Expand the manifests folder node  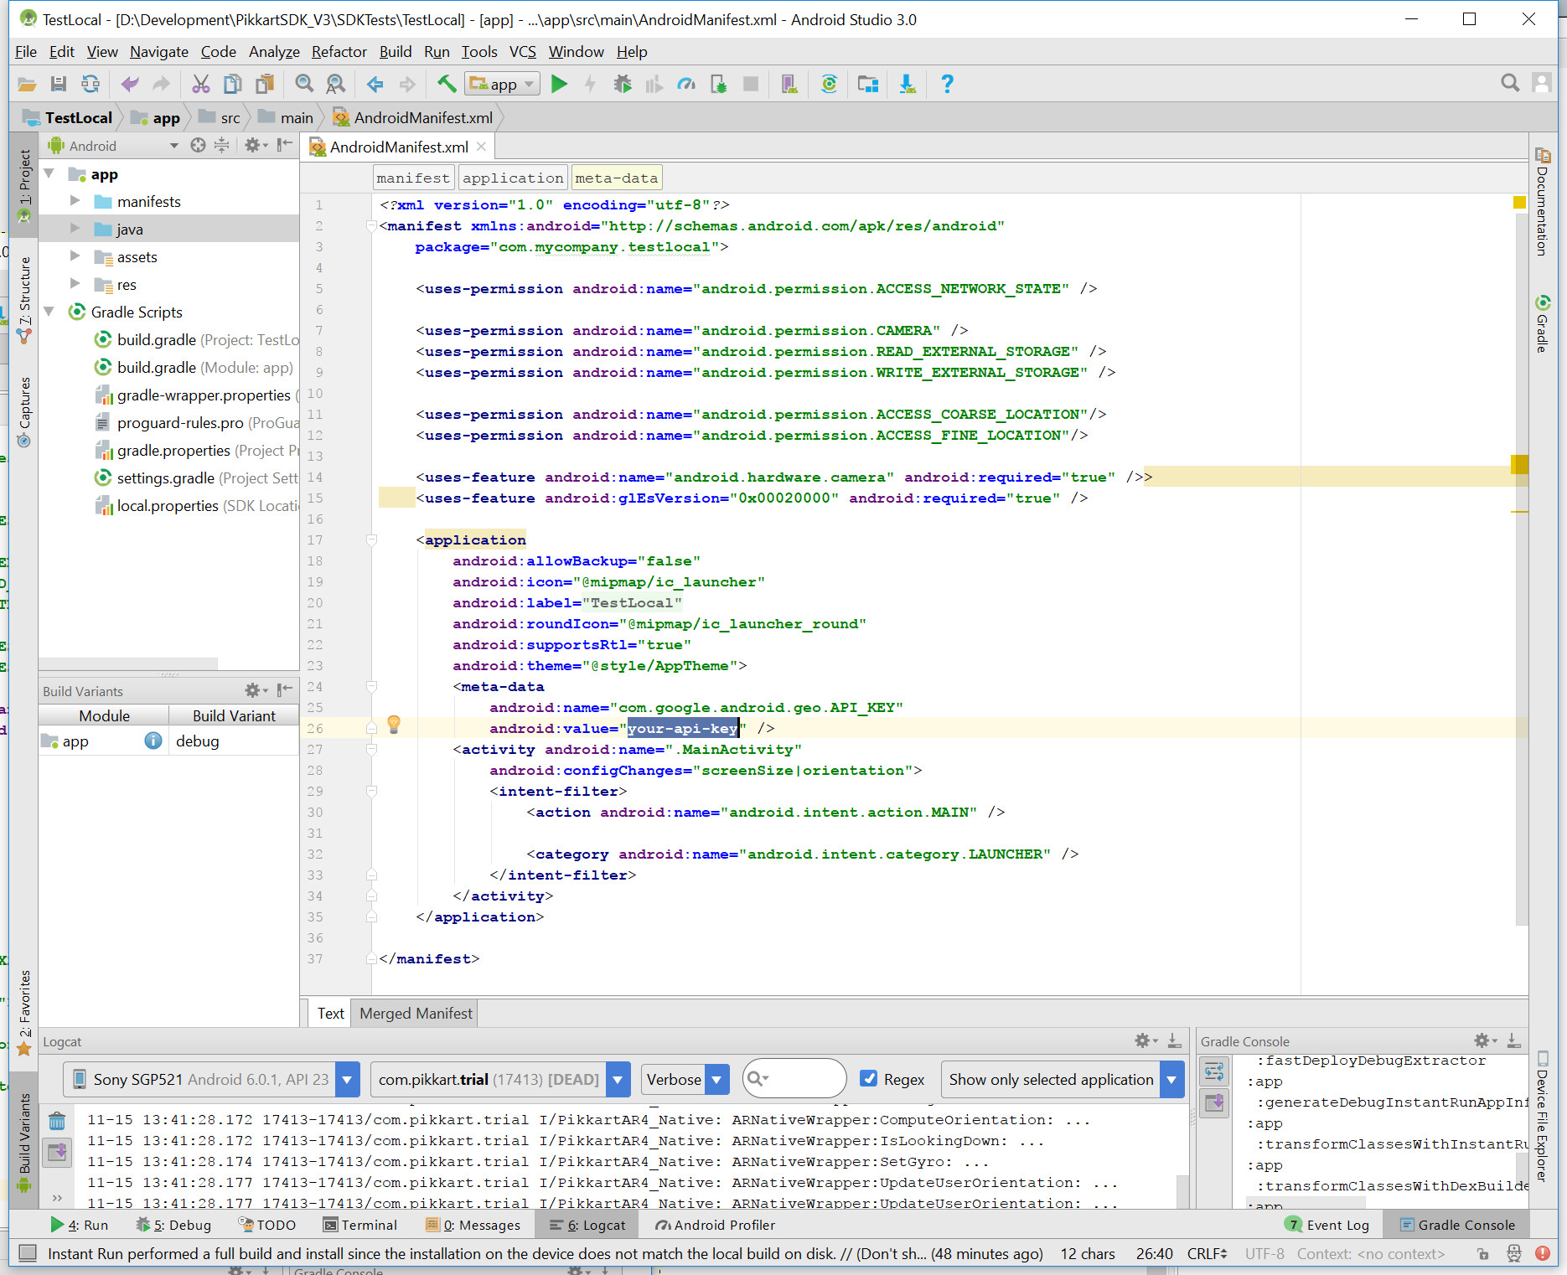tap(75, 201)
